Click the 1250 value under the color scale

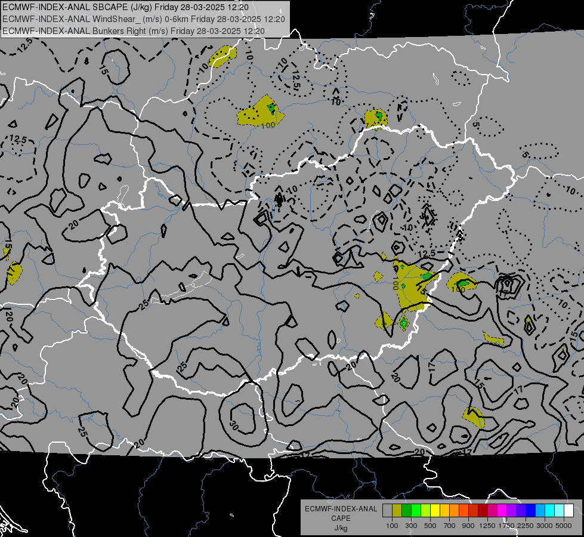(487, 526)
